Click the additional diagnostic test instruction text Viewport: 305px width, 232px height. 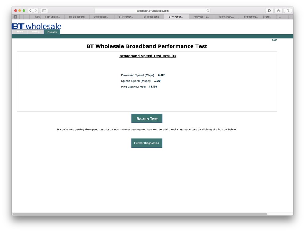tap(147, 130)
